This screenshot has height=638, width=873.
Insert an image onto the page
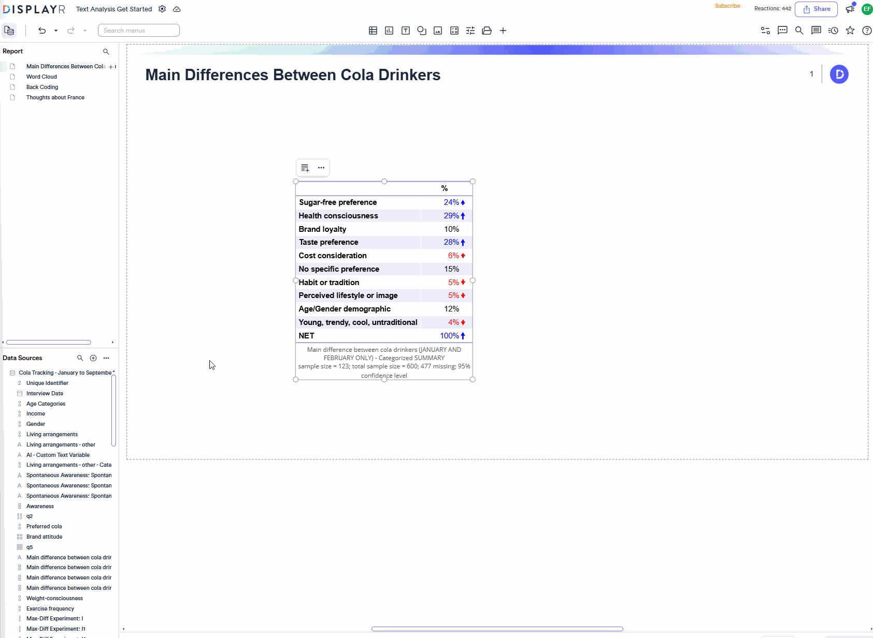(438, 31)
